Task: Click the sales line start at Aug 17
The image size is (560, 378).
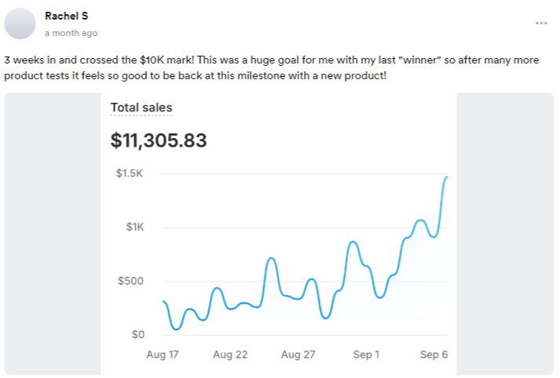Action: click(163, 302)
